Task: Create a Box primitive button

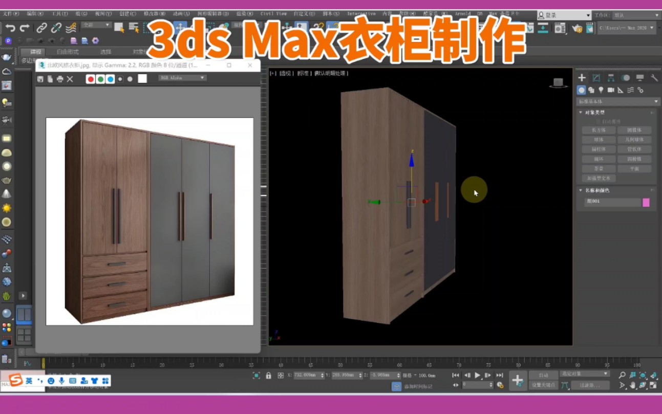Action: click(x=599, y=130)
